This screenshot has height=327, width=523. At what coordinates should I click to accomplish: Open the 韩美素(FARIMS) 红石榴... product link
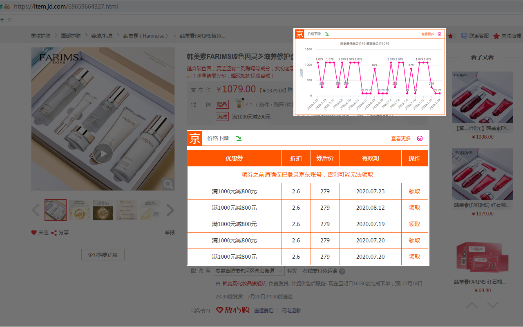(483, 205)
